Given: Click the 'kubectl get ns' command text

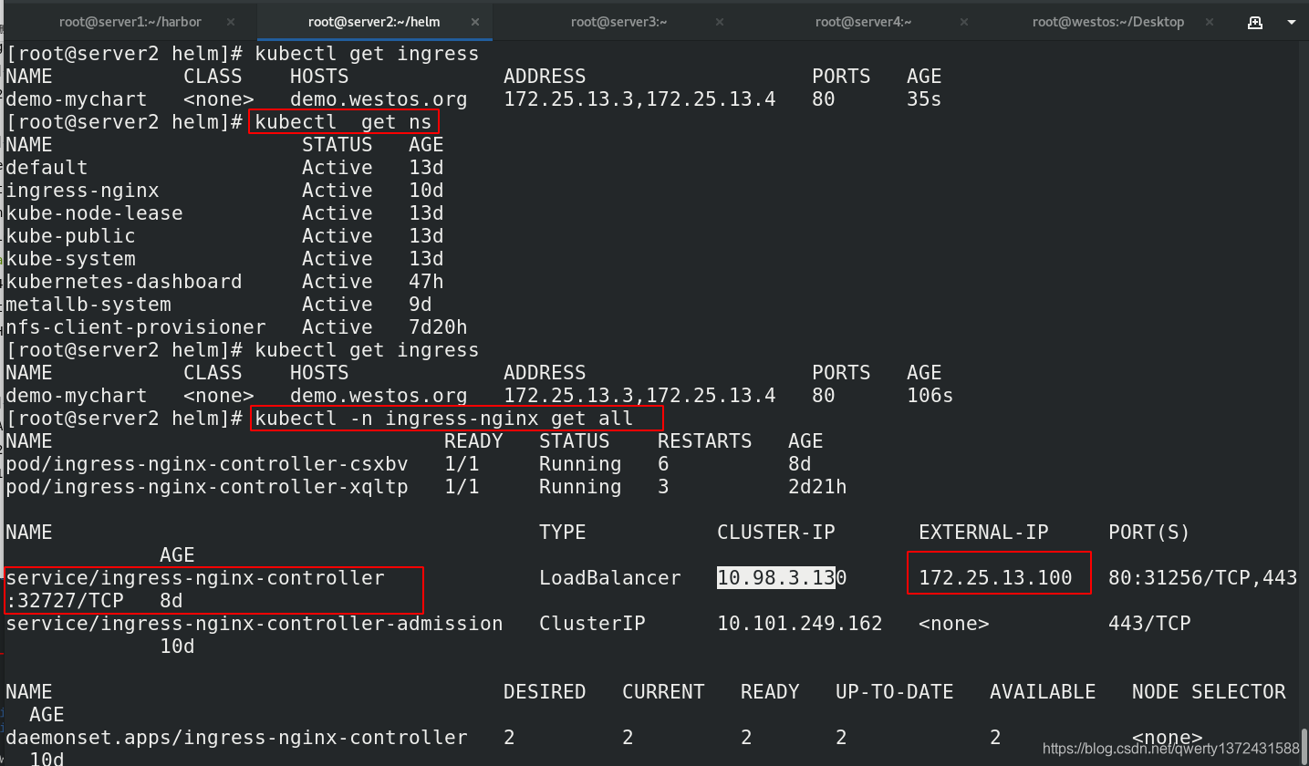Looking at the screenshot, I should pos(344,122).
